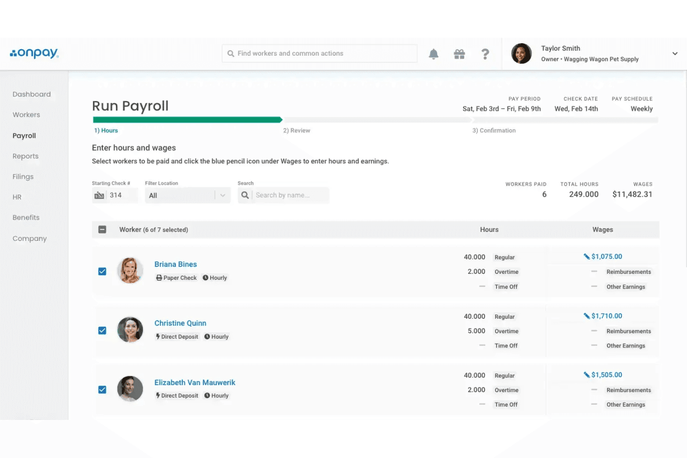
Task: Click the pencil icon beside $1,075.00
Action: point(587,257)
